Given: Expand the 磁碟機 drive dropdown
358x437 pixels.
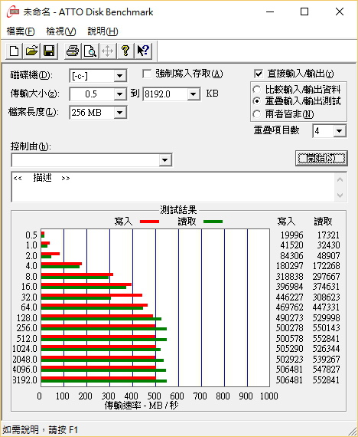Looking at the screenshot, I should tap(120, 76).
